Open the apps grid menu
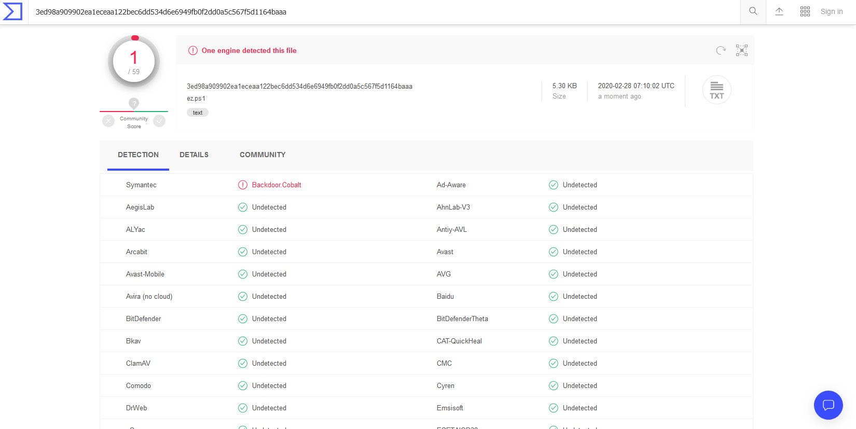The width and height of the screenshot is (856, 429). (x=805, y=11)
